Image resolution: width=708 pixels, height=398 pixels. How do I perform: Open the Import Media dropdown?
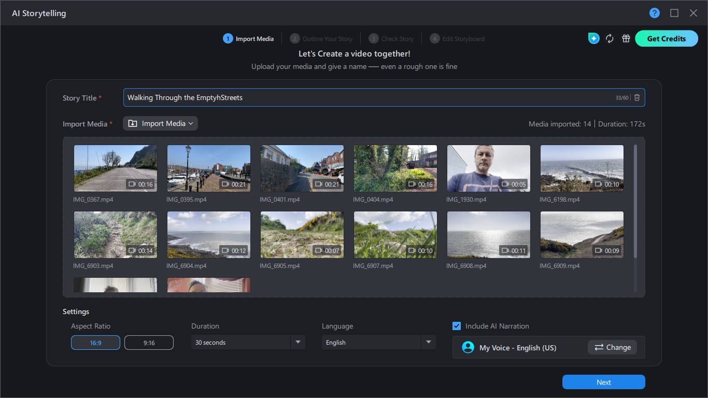tap(160, 123)
